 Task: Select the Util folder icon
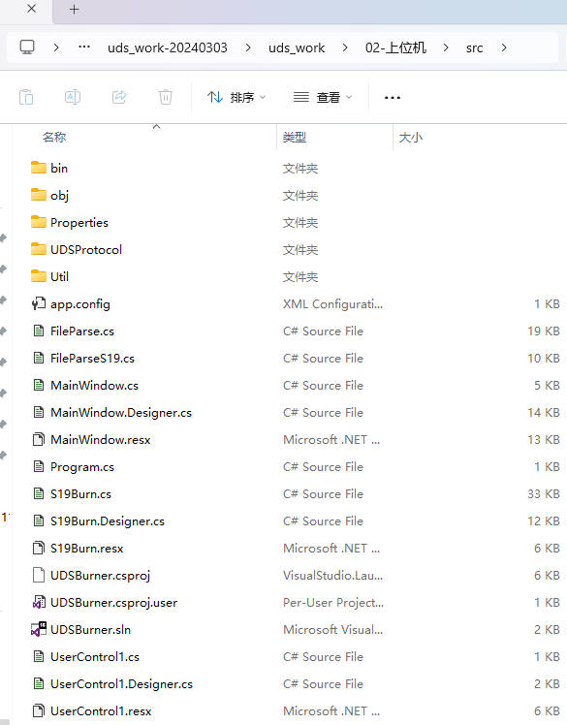tap(39, 276)
